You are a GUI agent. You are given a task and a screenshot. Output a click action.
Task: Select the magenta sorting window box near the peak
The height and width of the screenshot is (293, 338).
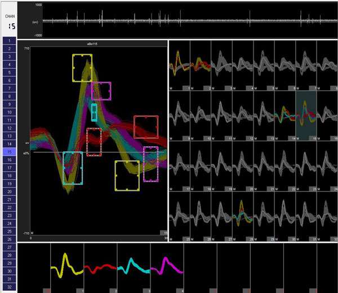[101, 90]
